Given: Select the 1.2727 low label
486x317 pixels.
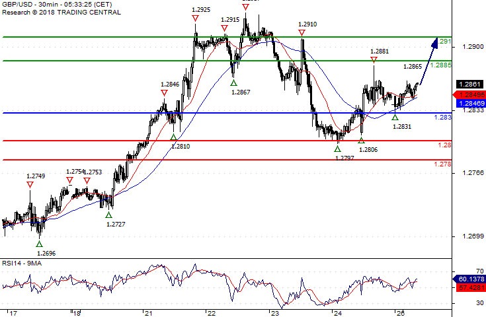Looking at the screenshot, I should click(116, 224).
